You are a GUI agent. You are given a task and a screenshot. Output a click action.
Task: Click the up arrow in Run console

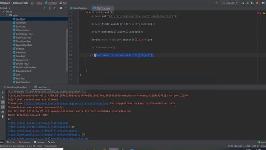(x=2, y=92)
